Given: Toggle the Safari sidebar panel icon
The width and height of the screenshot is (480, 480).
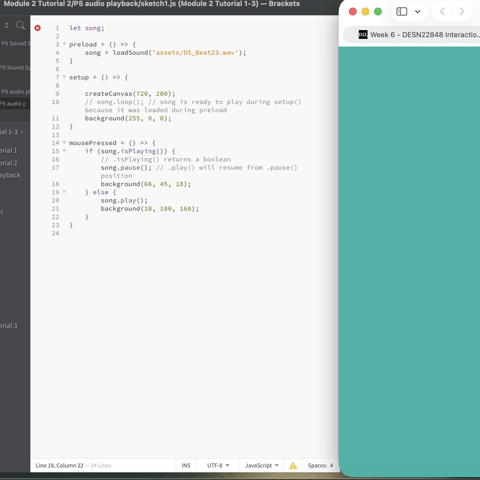Looking at the screenshot, I should point(401,11).
